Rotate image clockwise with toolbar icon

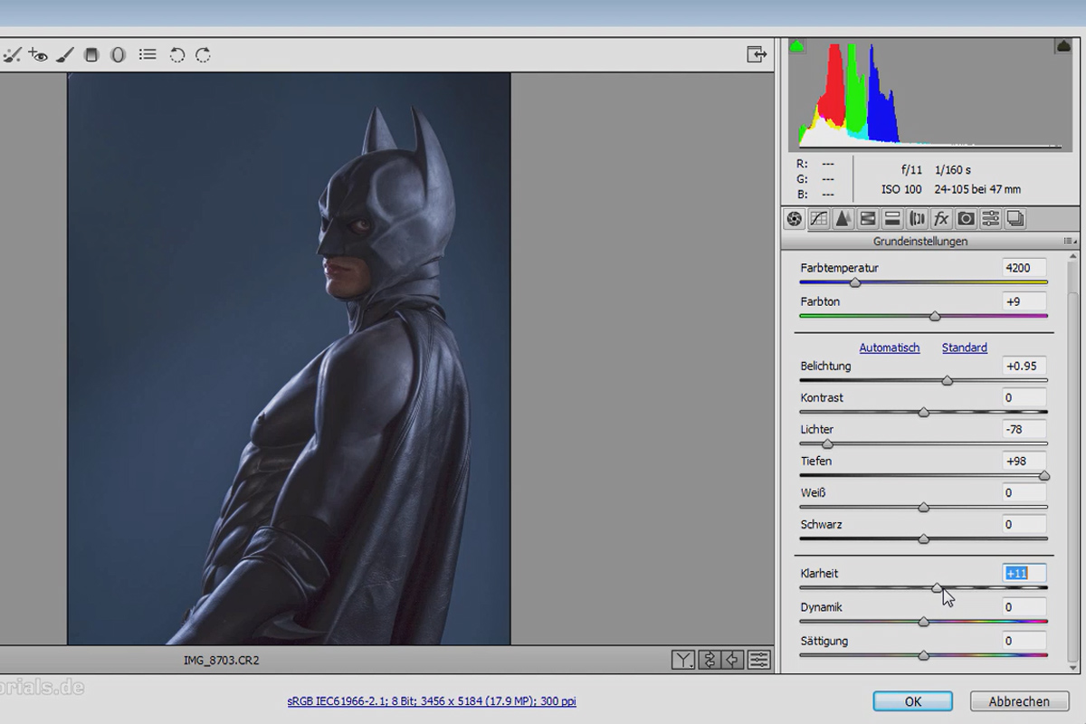(x=203, y=55)
